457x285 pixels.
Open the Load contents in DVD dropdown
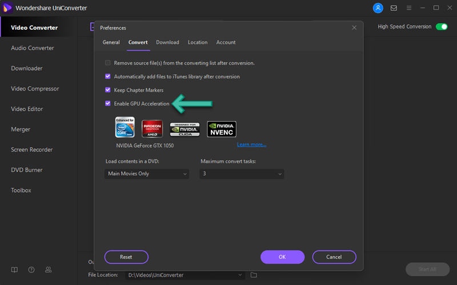click(147, 174)
